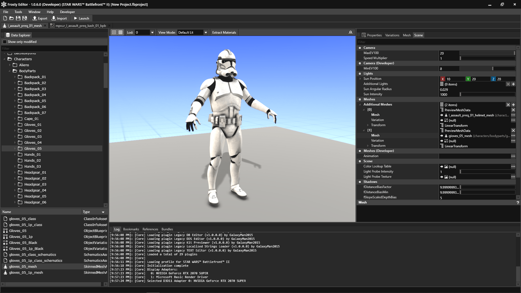
Task: Click the Data Explorer filter field
Action: coord(54,48)
